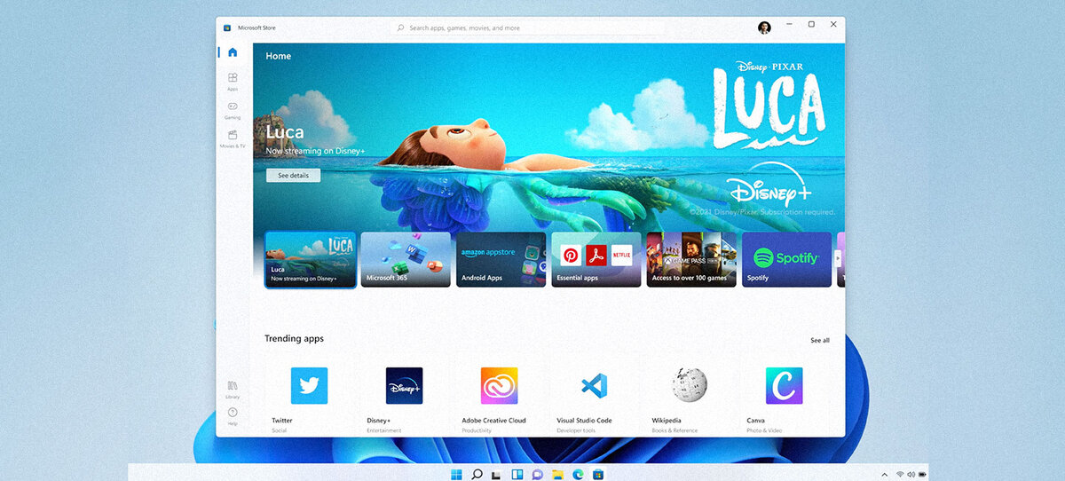The image size is (1065, 481).
Task: Focus the Search apps, games, movies field
Action: click(526, 28)
